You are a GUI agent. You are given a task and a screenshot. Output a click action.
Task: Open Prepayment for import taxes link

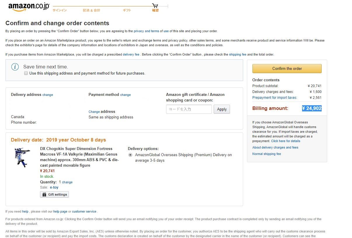[x=274, y=98]
